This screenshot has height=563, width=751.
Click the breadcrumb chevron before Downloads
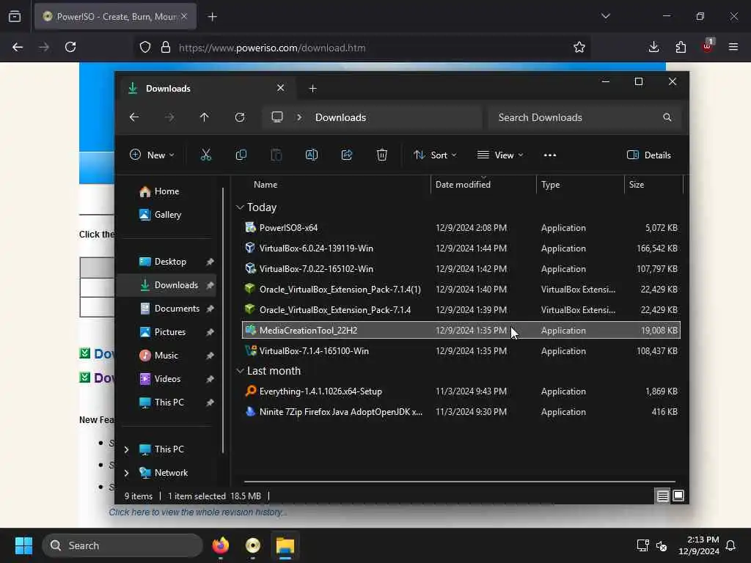coord(299,117)
